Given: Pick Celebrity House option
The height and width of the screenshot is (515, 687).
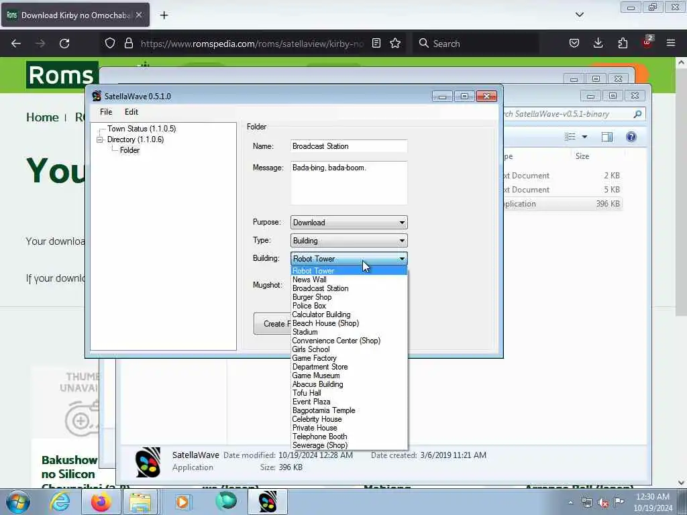Looking at the screenshot, I should [349, 419].
